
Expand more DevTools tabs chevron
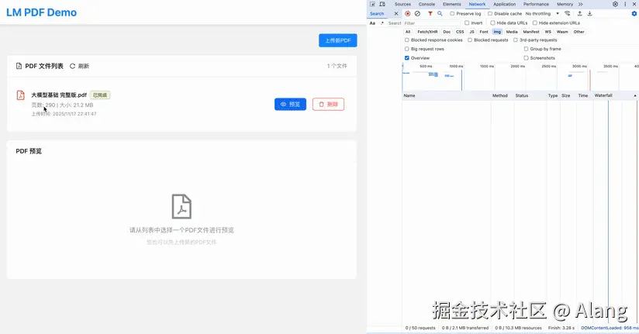click(x=580, y=4)
